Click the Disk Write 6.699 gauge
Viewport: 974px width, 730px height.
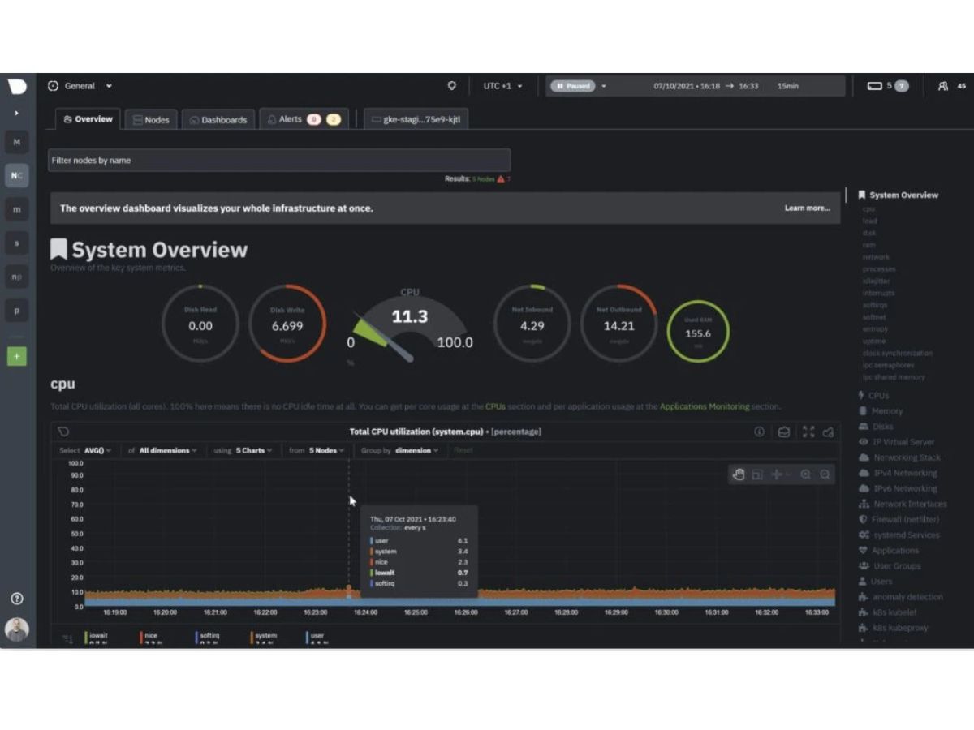click(x=287, y=324)
